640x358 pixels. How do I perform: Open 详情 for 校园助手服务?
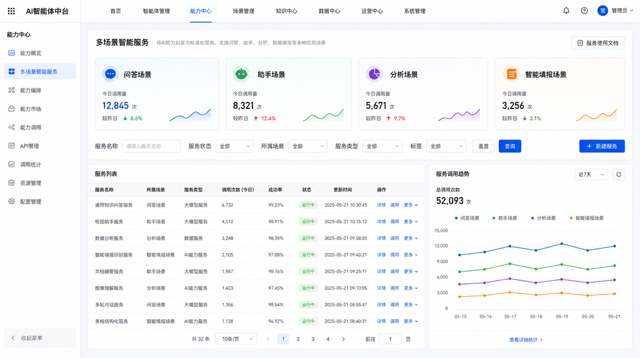(x=381, y=221)
